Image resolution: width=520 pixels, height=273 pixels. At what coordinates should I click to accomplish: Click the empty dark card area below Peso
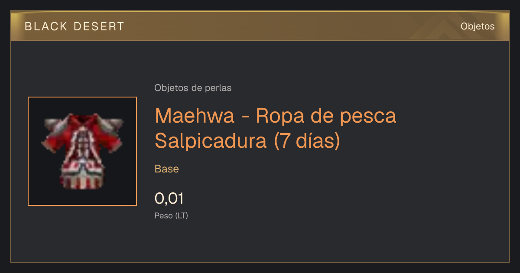click(x=260, y=240)
